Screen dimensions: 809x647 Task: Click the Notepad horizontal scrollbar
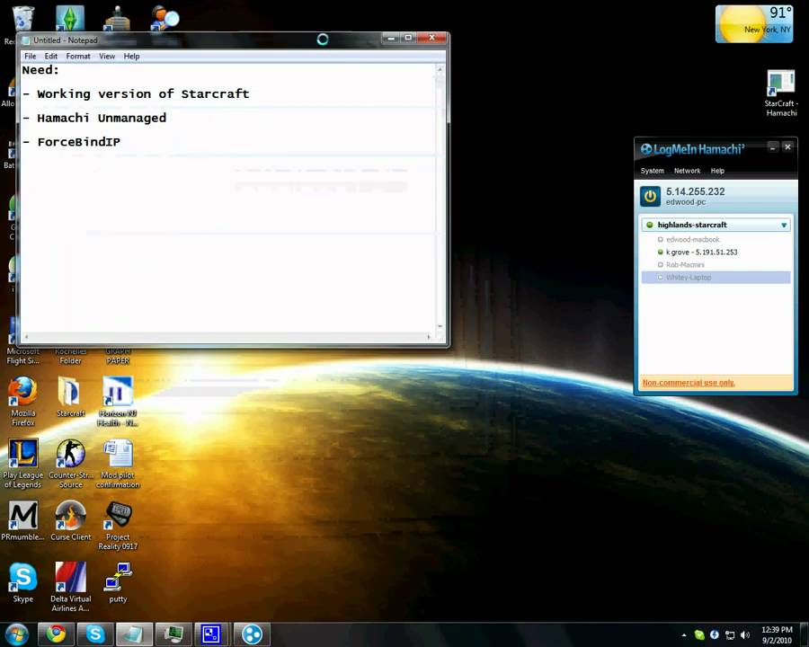pyautogui.click(x=227, y=336)
